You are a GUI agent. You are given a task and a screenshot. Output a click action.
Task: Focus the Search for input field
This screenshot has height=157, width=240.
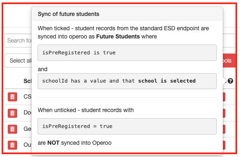pyautogui.click(x=18, y=40)
